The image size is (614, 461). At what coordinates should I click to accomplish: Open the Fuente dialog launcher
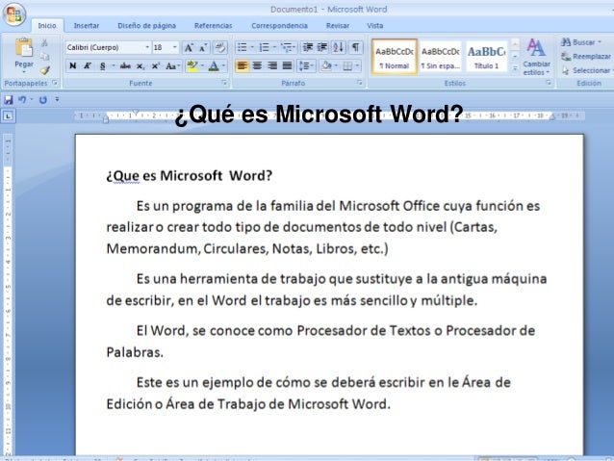[224, 83]
